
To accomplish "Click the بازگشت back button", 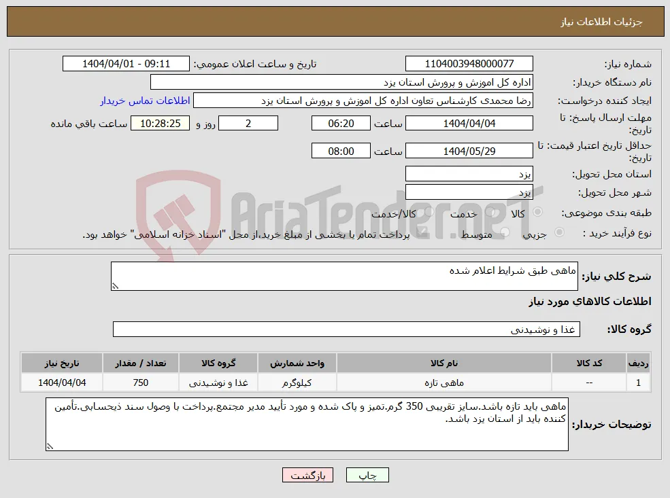I will coord(307,475).
